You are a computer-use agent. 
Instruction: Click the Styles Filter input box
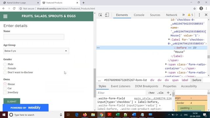tap(121, 93)
